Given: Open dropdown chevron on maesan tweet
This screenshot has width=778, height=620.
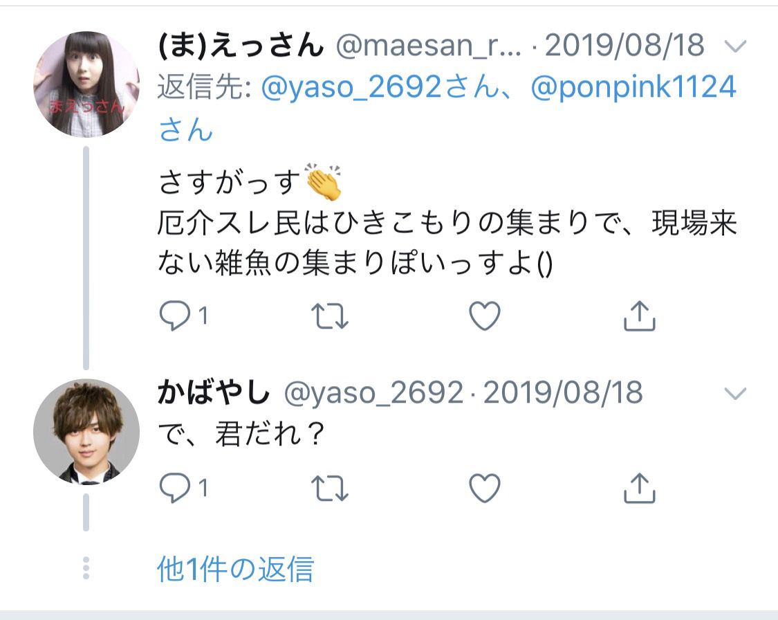Looking at the screenshot, I should (735, 46).
